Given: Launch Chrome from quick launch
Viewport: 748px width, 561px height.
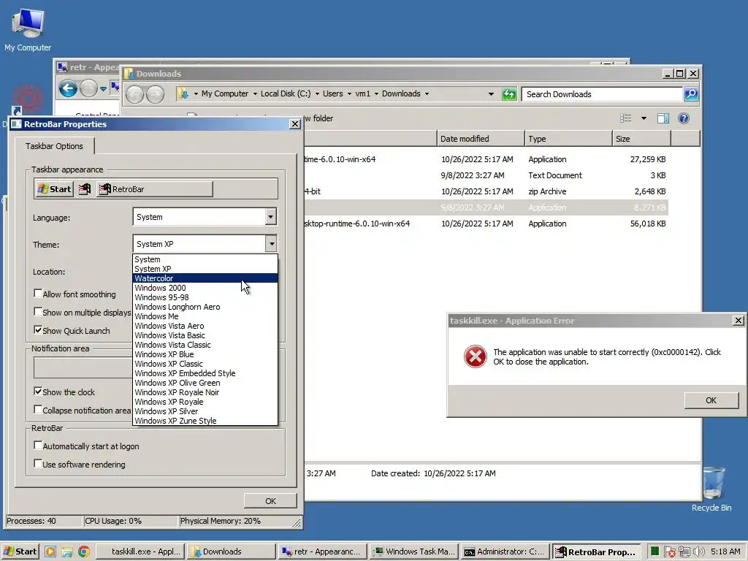Looking at the screenshot, I should 84,552.
